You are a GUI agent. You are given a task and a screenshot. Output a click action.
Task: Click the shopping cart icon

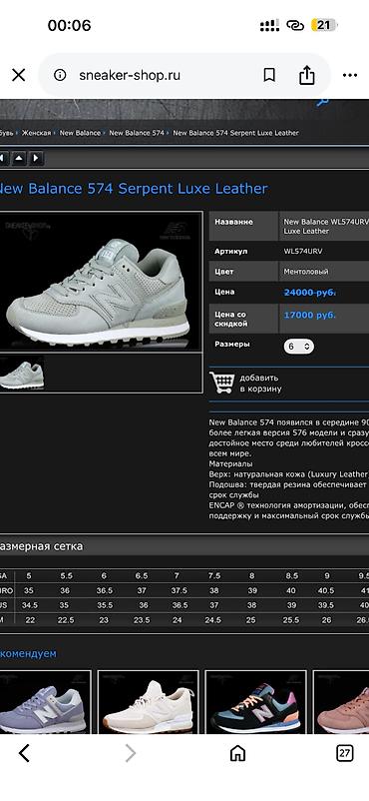coord(222,383)
